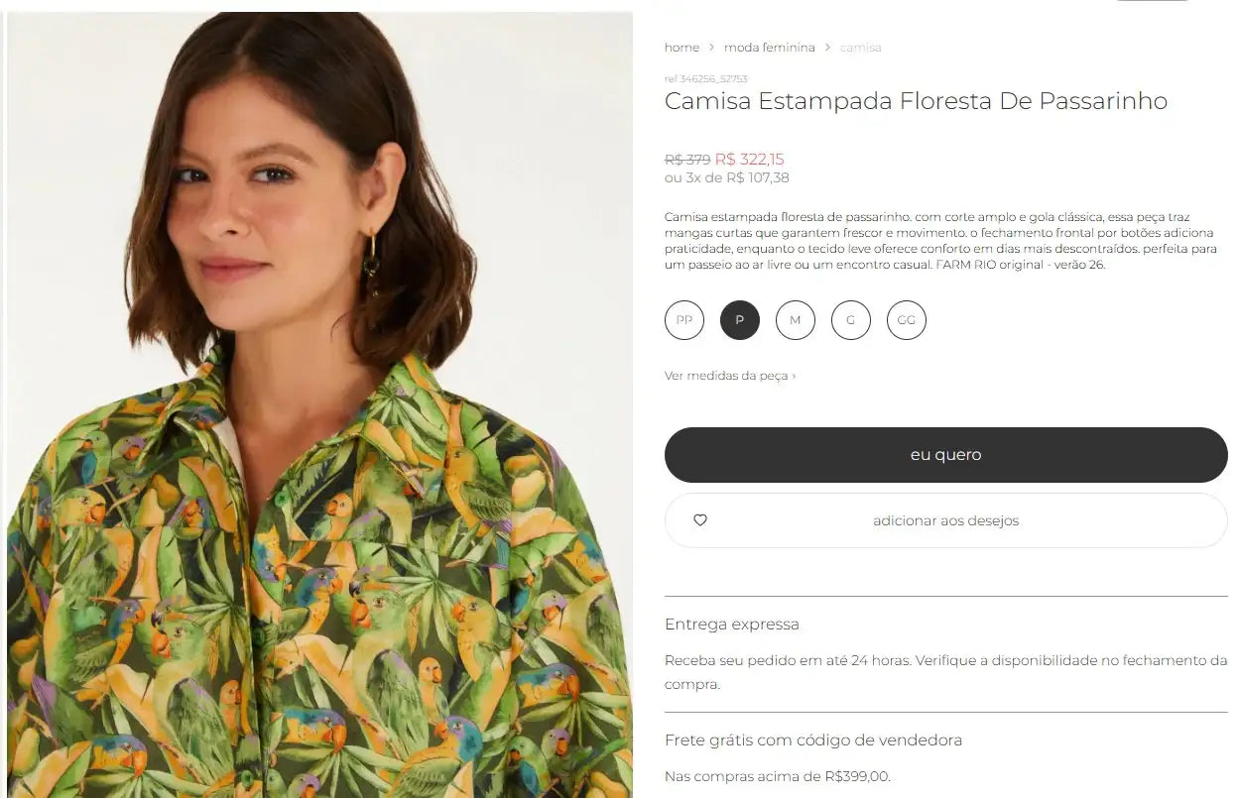Click the breadcrumb arrow between home and moda feminina
Viewport: 1239px width, 798px height.
[x=710, y=47]
